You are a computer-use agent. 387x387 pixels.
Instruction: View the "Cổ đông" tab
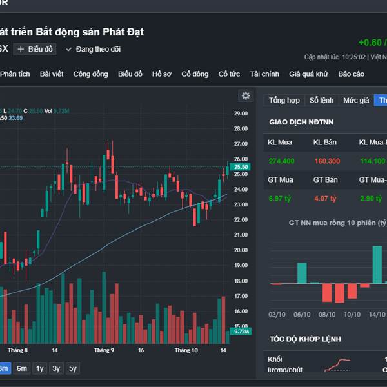click(x=195, y=74)
